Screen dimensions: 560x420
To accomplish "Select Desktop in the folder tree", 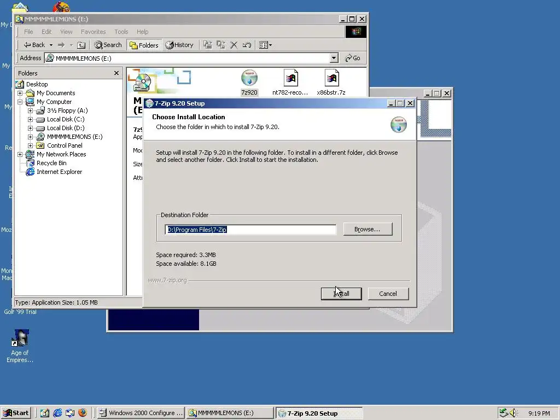I will (37, 84).
